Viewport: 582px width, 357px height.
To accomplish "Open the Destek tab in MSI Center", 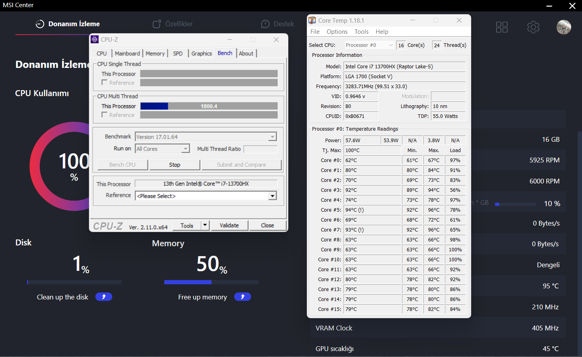I will (x=277, y=24).
